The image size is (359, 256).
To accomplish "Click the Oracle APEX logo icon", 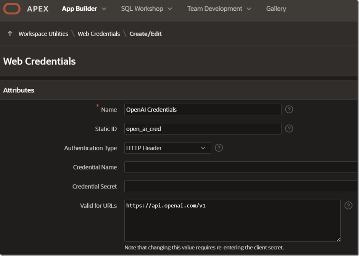I will pos(12,8).
